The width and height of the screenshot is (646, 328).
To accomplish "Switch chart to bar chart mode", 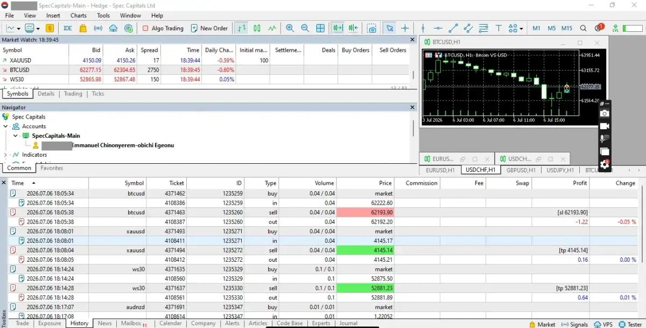I will coord(242,28).
